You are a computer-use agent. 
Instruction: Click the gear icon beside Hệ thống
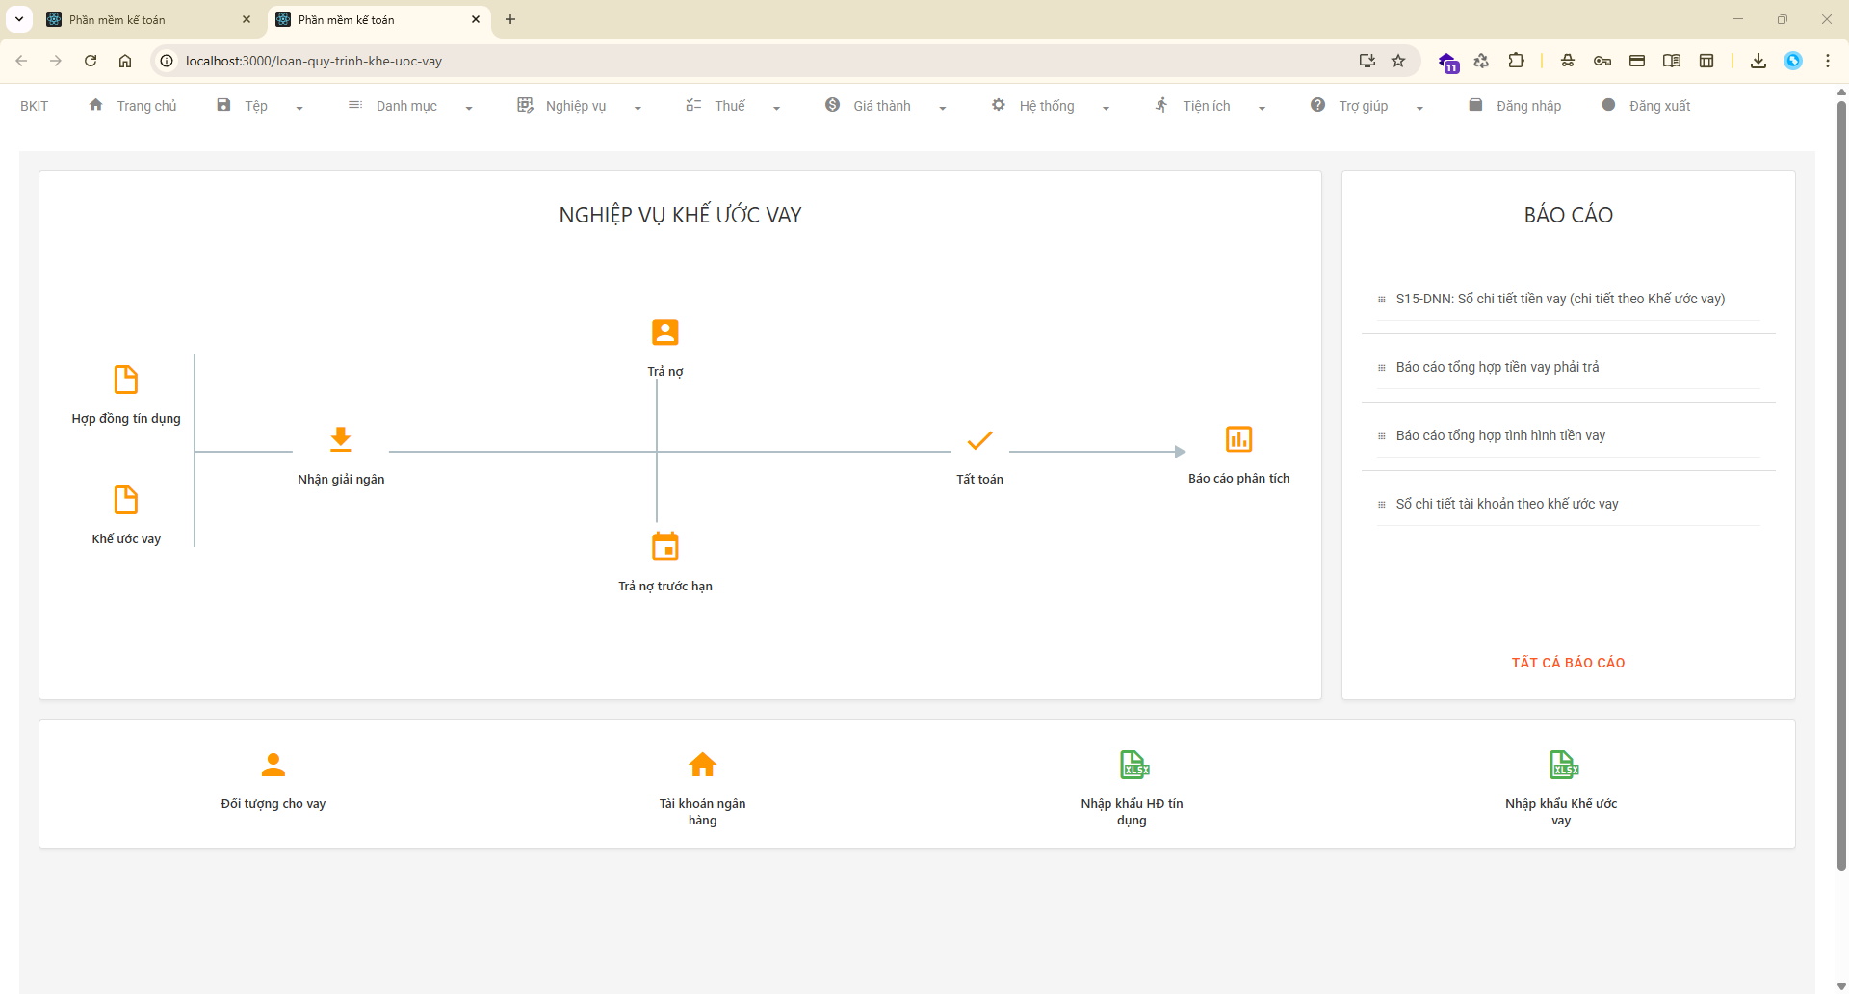pyautogui.click(x=999, y=105)
